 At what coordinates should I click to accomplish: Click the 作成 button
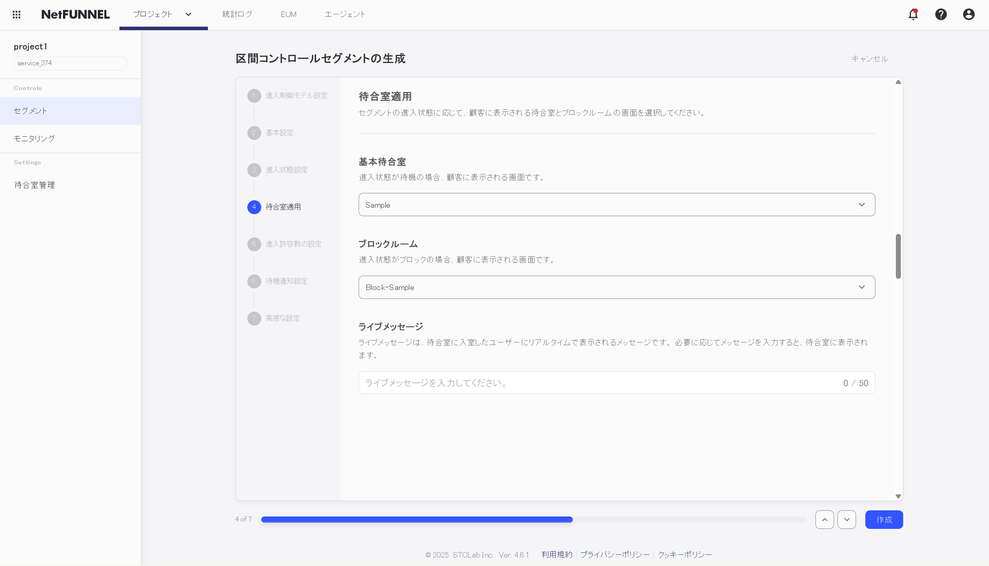click(x=884, y=519)
